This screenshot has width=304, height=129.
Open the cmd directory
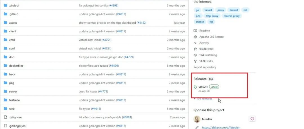click(x=12, y=40)
